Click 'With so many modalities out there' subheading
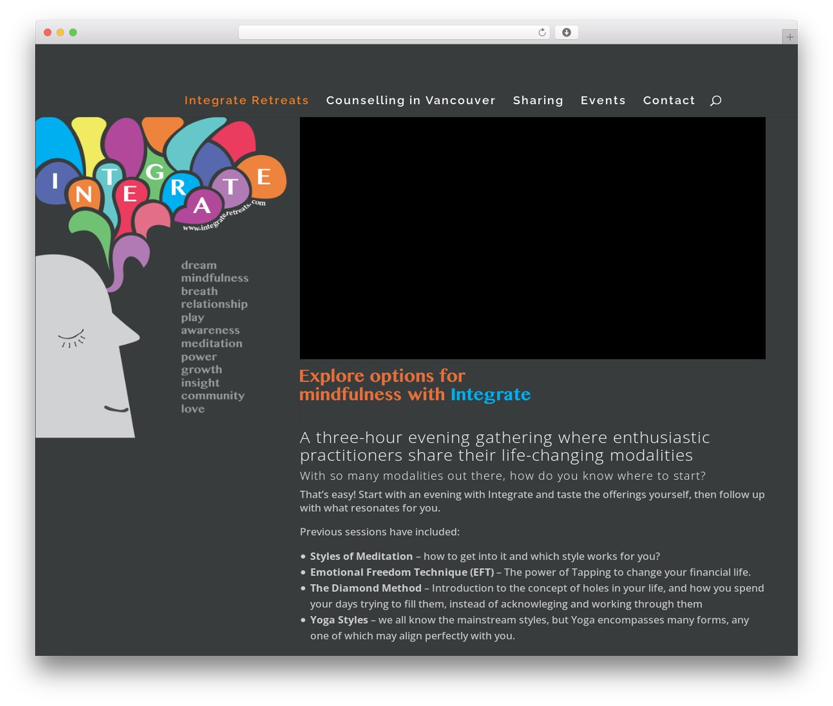The image size is (833, 706). (502, 476)
